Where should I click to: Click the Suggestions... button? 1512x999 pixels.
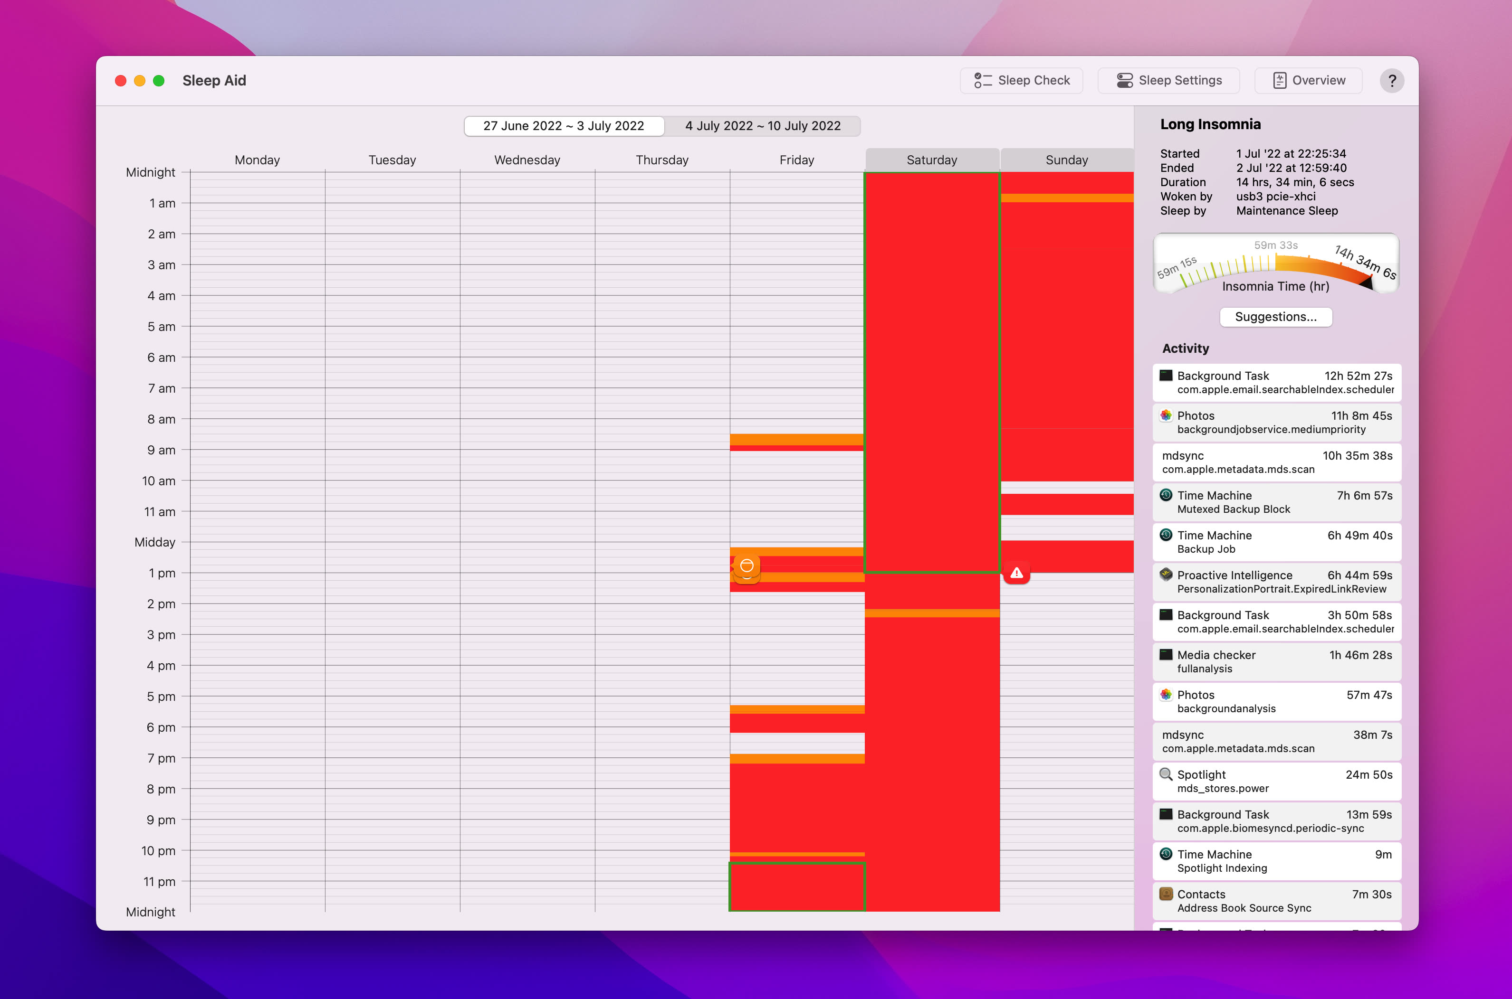1275,317
